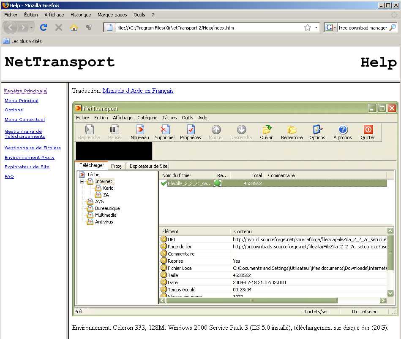Click the Temps écoulé row icon
This screenshot has height=339, width=401.
click(x=164, y=289)
